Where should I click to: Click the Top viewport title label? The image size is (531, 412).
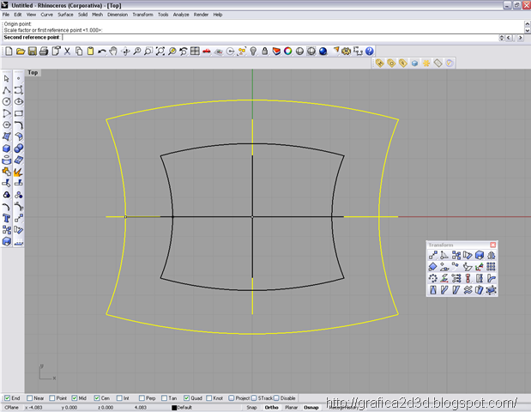pyautogui.click(x=33, y=72)
